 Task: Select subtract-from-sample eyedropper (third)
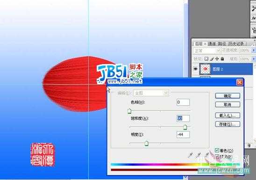207,155
